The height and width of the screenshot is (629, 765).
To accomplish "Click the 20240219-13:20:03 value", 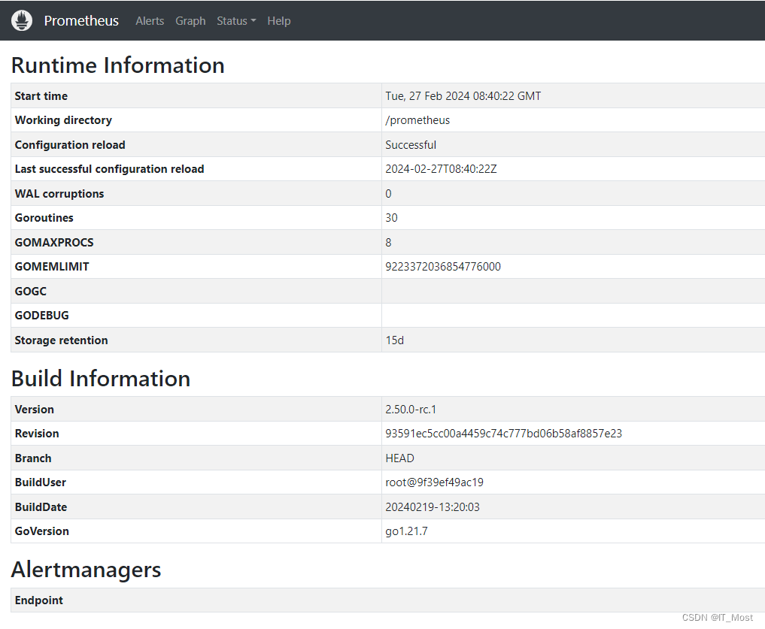I will point(433,507).
